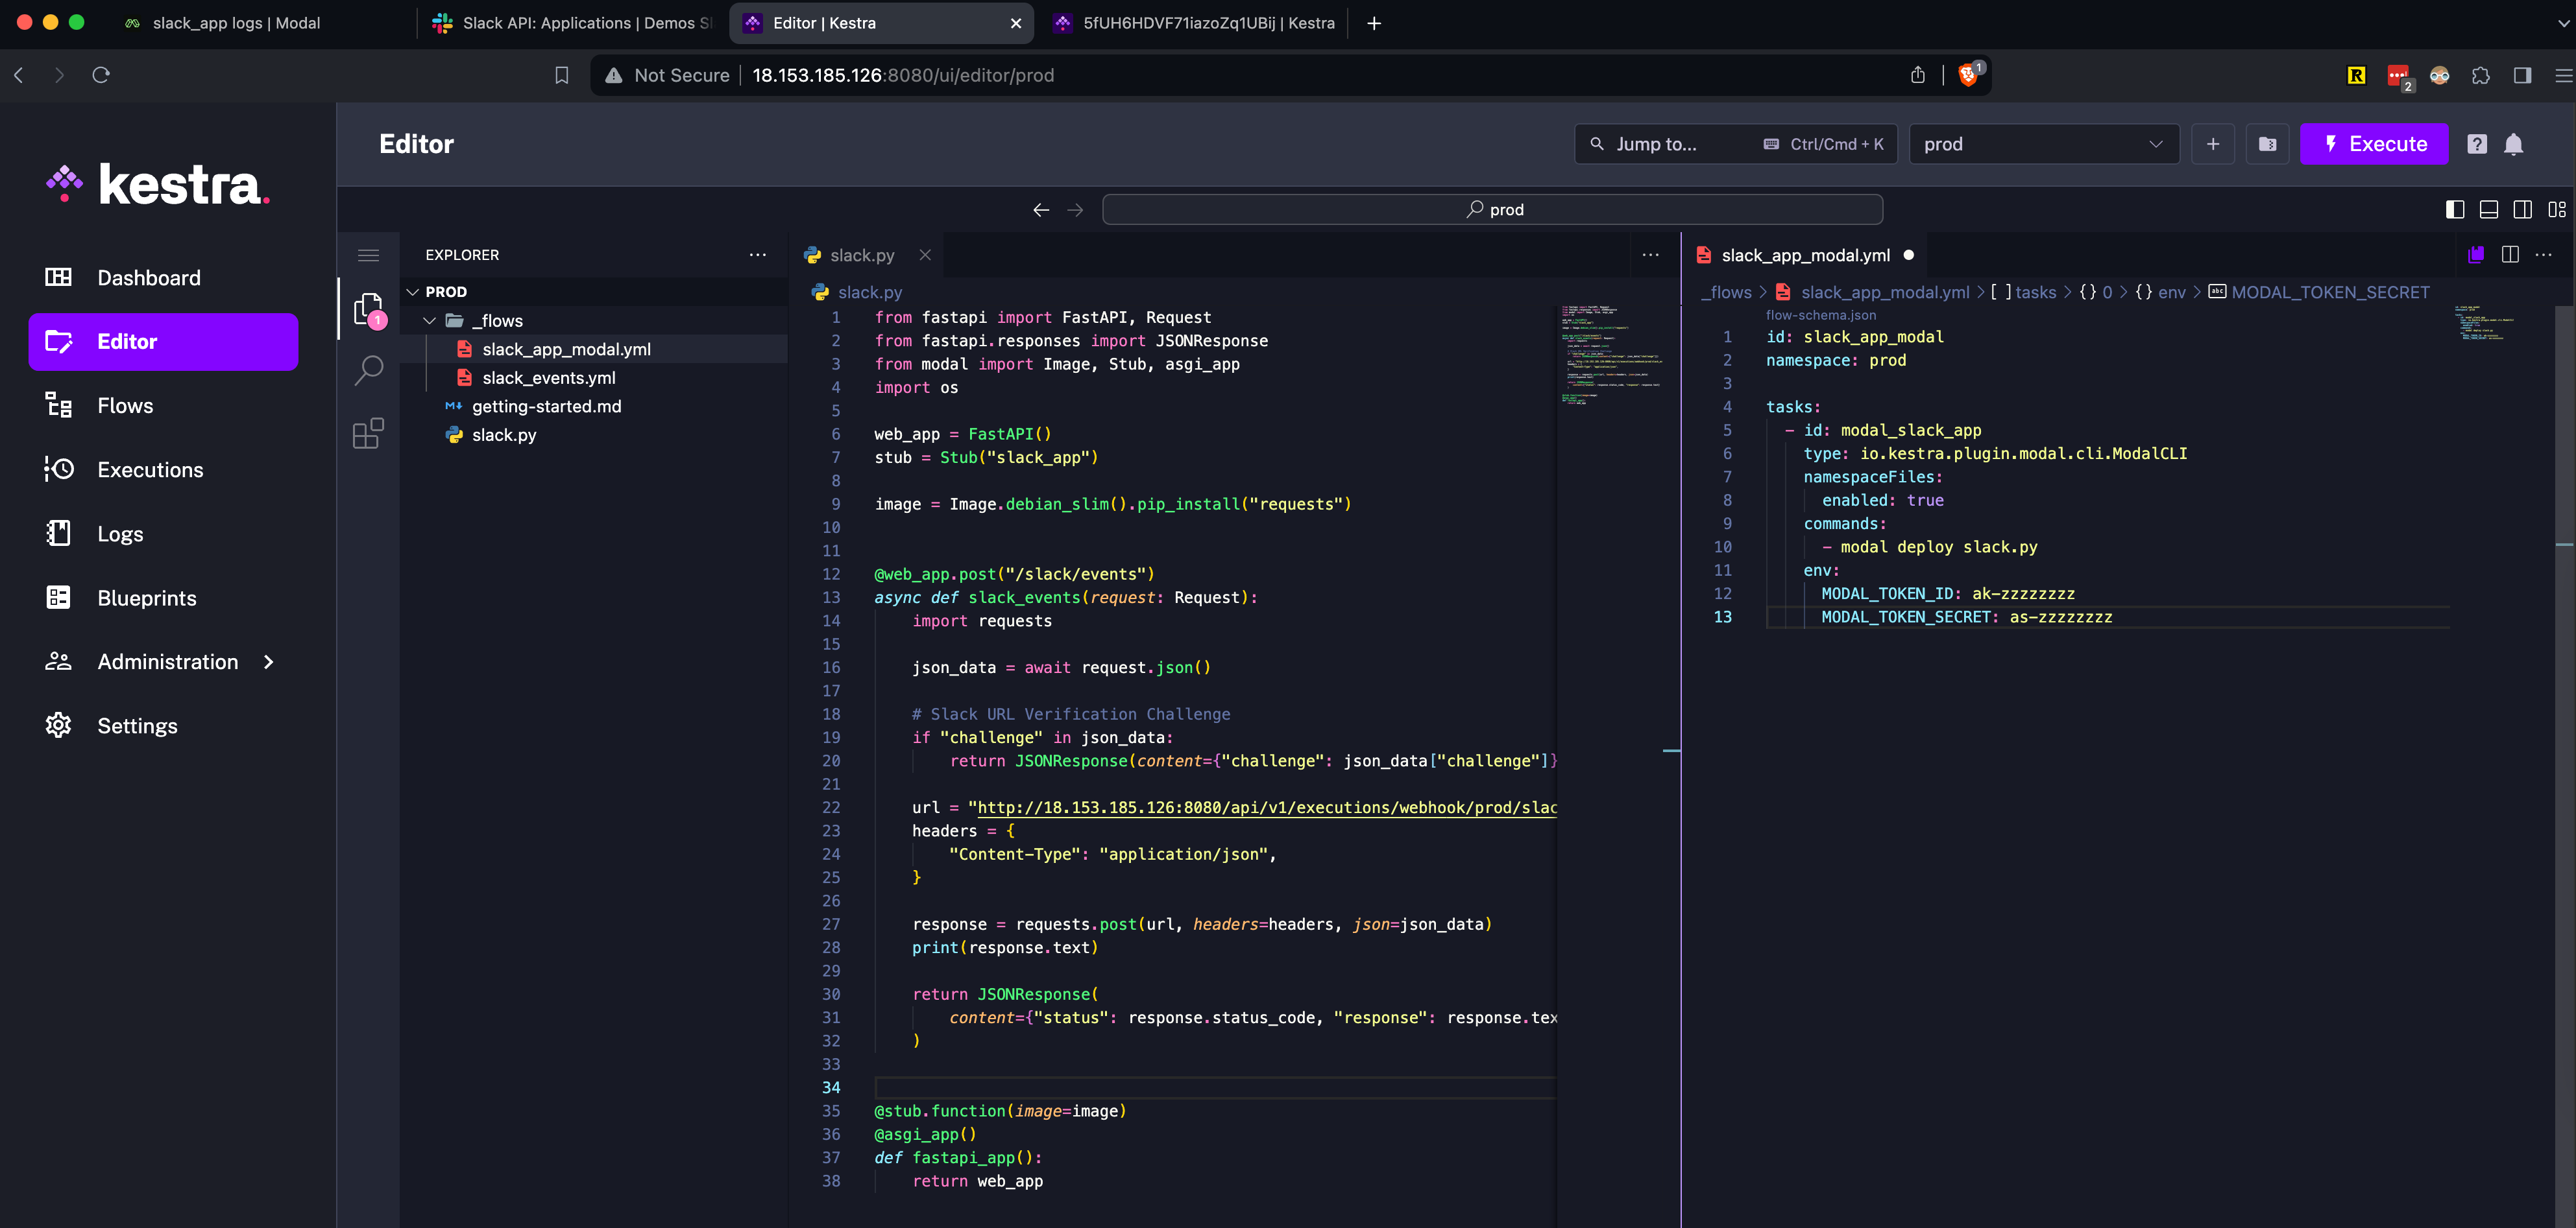
Task: Toggle primary sidebar layout icon
Action: tap(2454, 209)
